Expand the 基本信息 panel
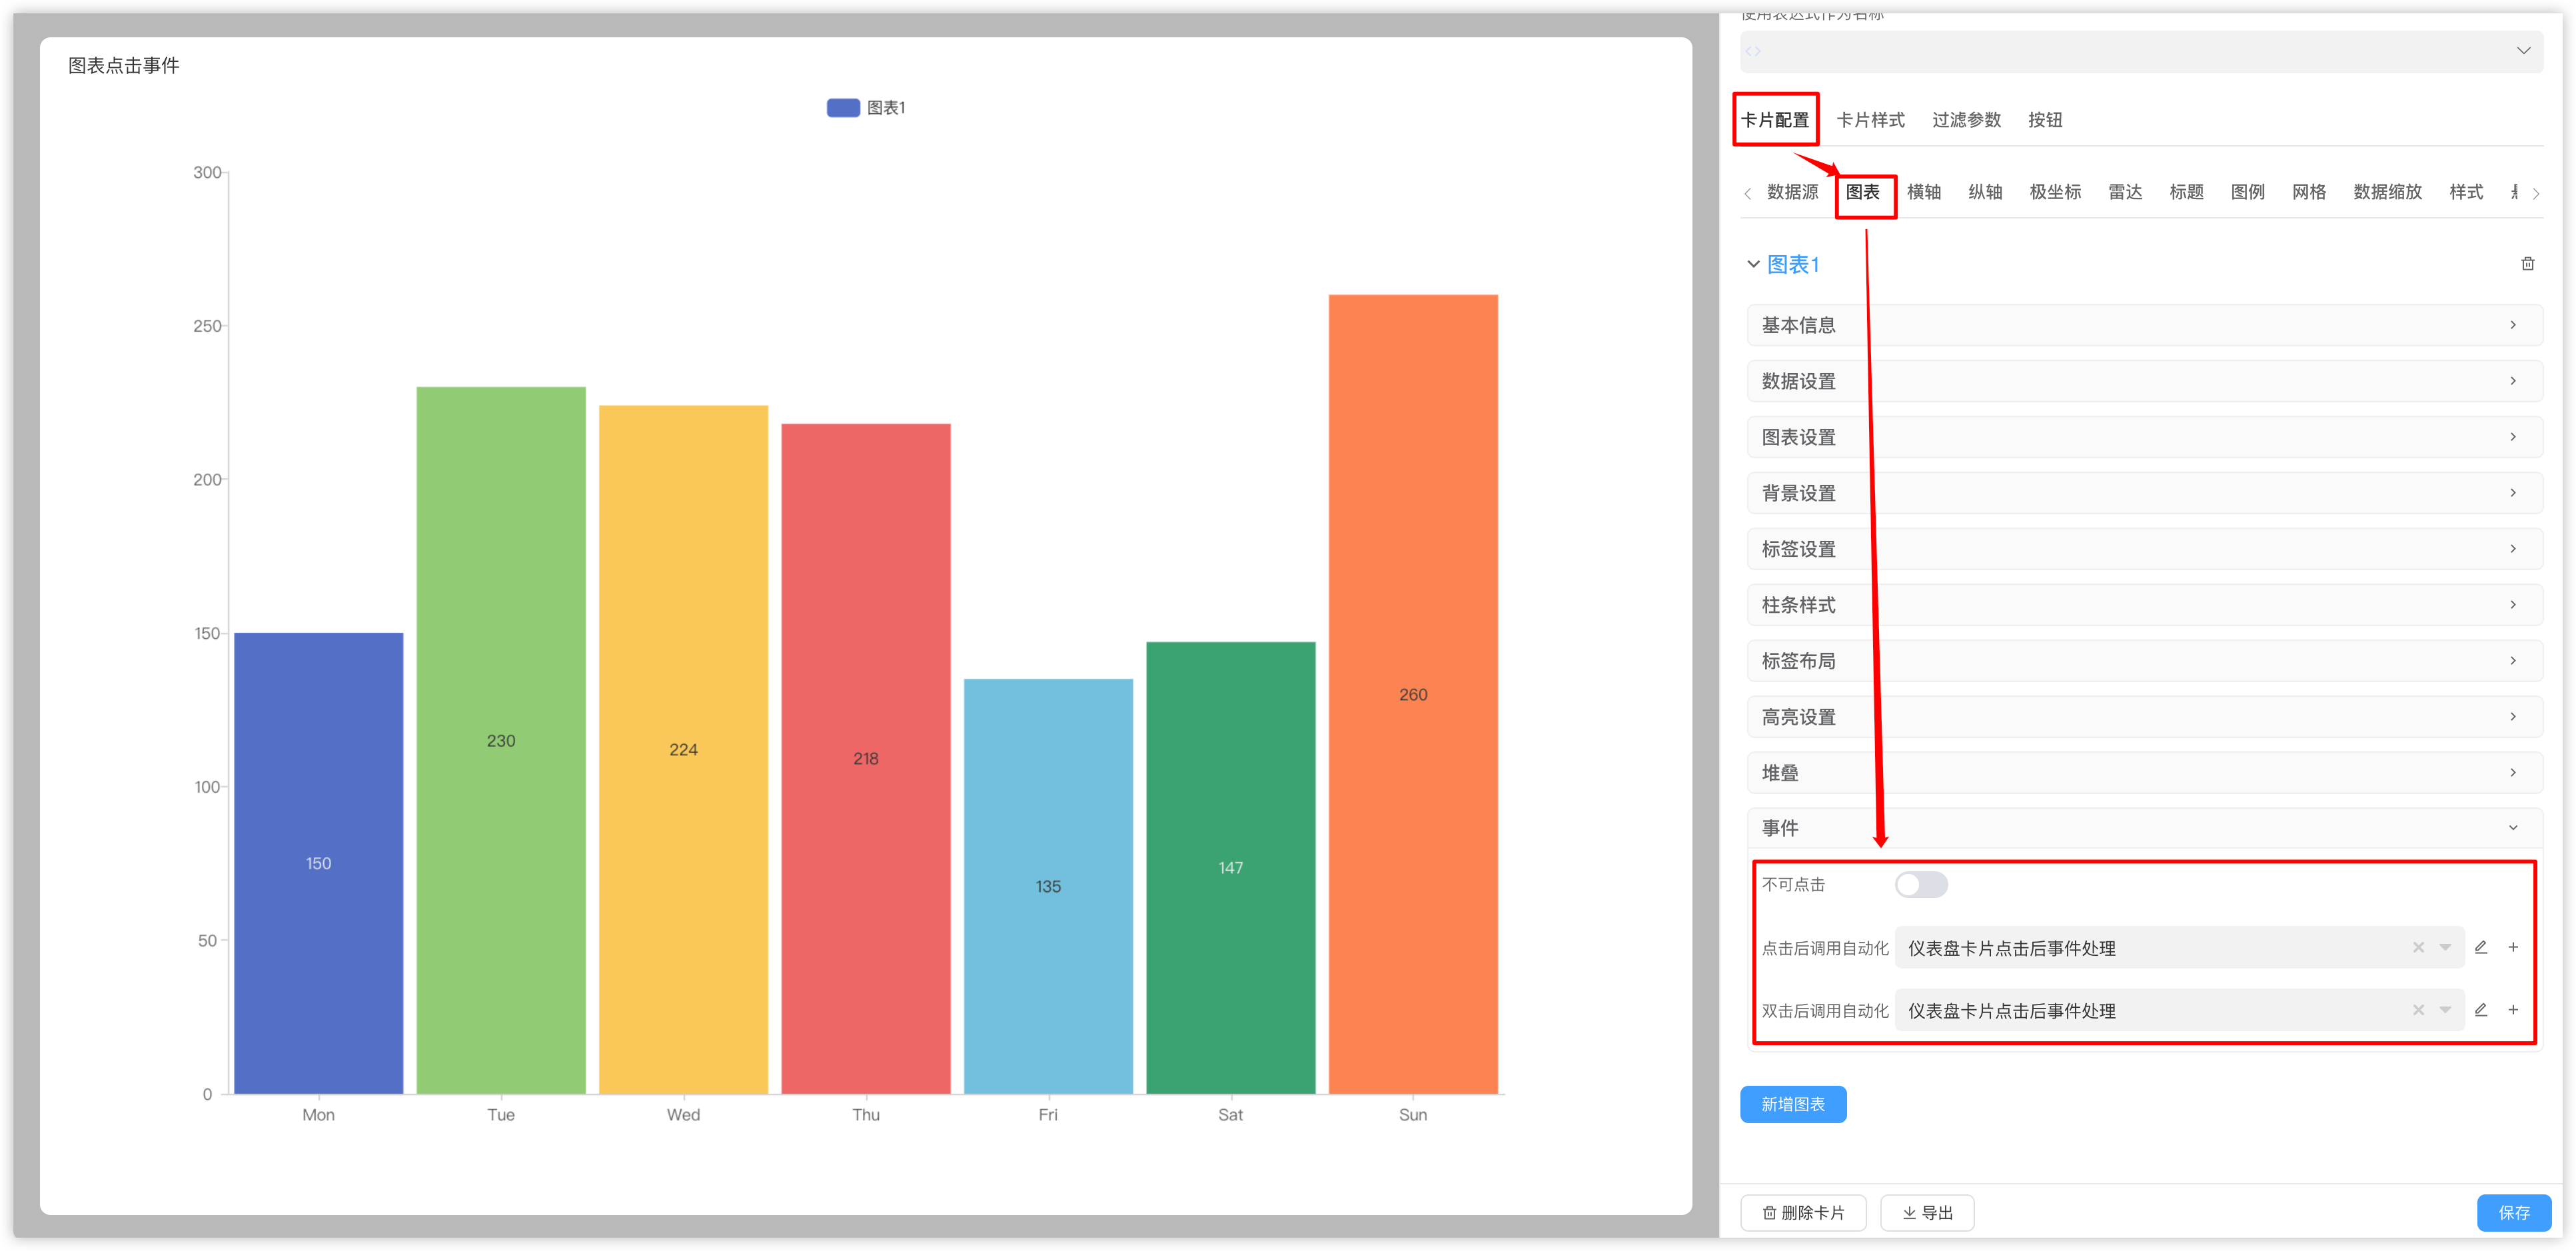The image size is (2576, 1251). tap(2144, 325)
